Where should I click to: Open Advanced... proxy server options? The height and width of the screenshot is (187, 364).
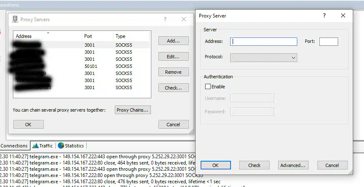point(293,165)
